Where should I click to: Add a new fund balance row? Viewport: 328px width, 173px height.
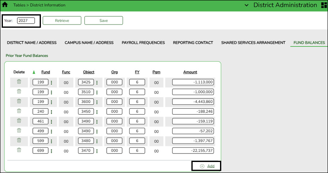(x=207, y=166)
